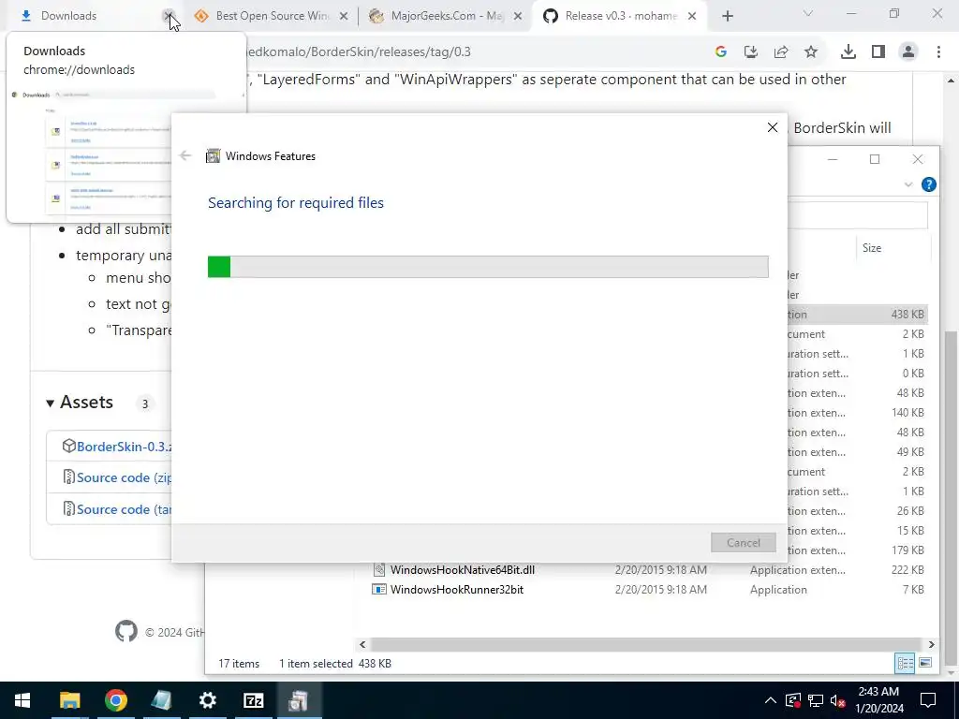Select the Release v0.3 GitHub tab
This screenshot has width=959, height=719.
pos(618,16)
